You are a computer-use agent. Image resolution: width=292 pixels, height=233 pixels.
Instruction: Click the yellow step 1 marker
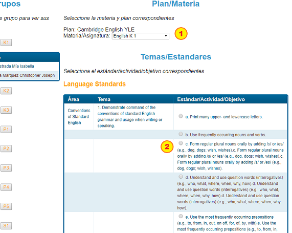181,34
